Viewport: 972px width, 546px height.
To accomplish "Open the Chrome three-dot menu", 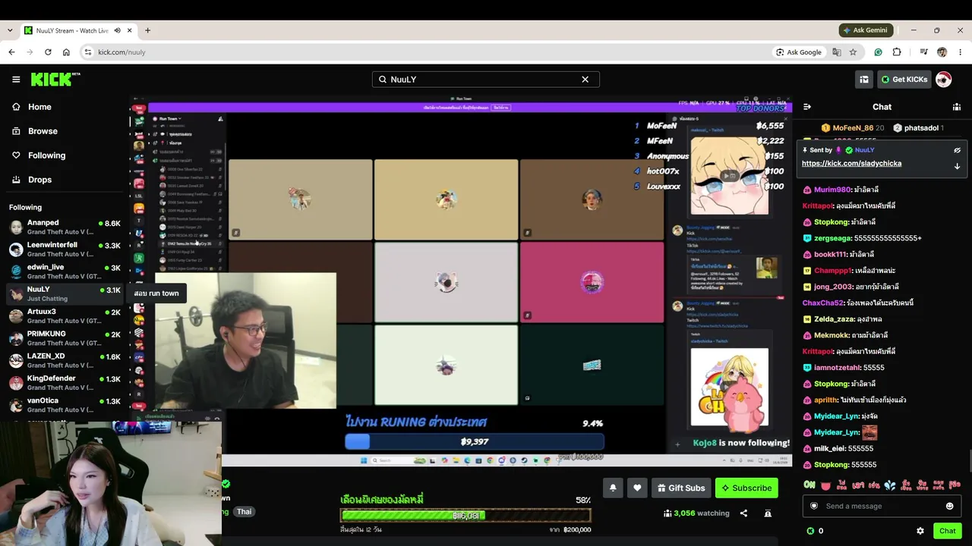I will pos(961,52).
